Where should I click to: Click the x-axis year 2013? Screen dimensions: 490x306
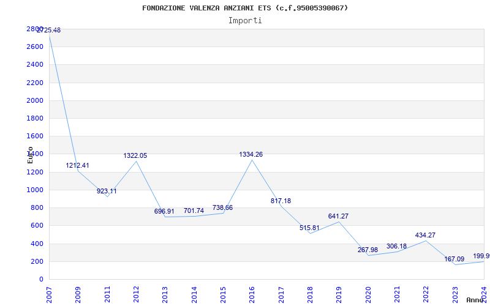(165, 295)
